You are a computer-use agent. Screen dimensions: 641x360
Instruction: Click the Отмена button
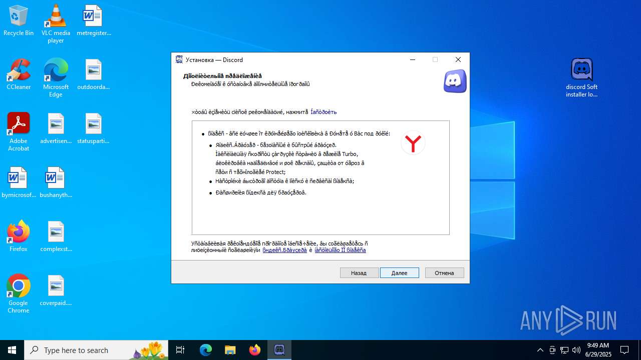444,272
